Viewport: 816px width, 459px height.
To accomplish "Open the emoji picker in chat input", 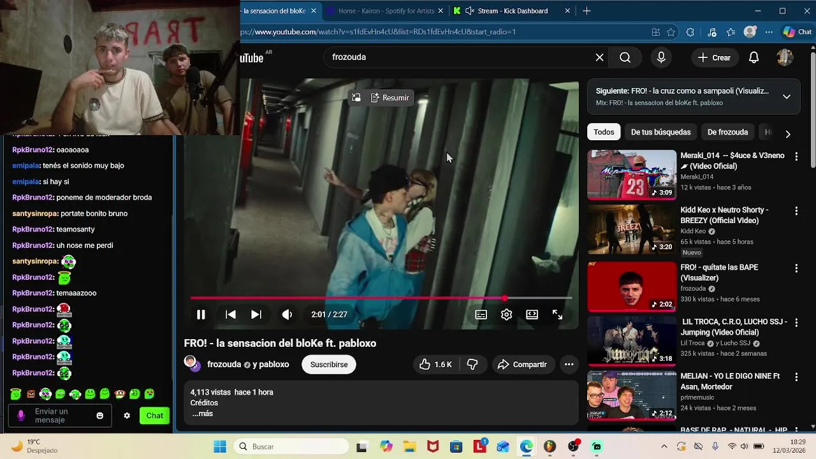I will [99, 416].
